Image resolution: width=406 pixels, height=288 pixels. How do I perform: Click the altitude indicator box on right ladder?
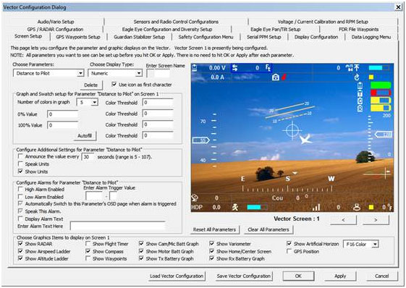pos(384,134)
